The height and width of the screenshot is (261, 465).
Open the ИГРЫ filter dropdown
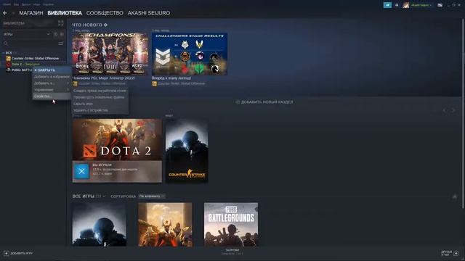click(26, 34)
